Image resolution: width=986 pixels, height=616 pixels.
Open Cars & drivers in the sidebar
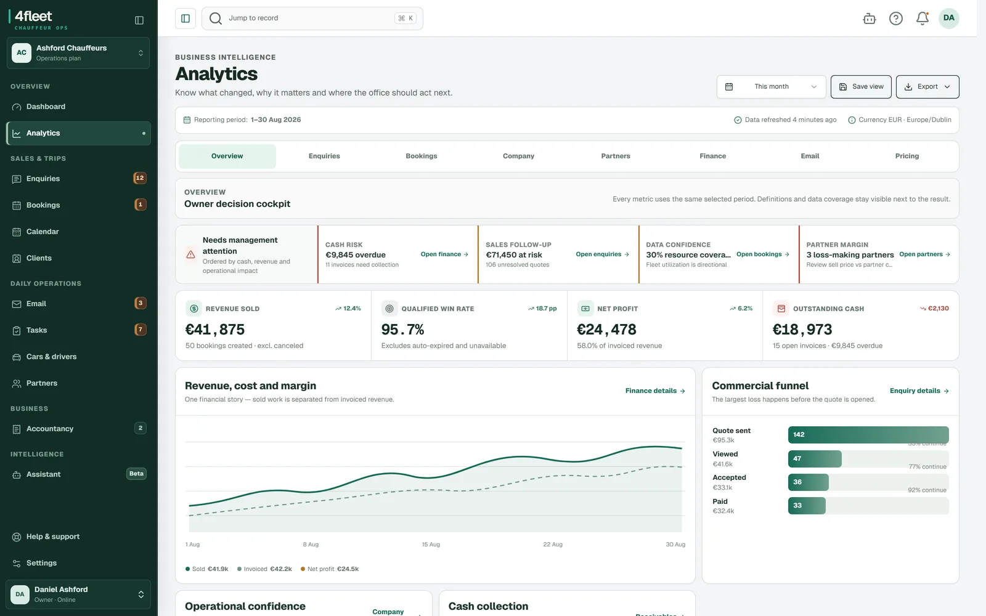78,357
